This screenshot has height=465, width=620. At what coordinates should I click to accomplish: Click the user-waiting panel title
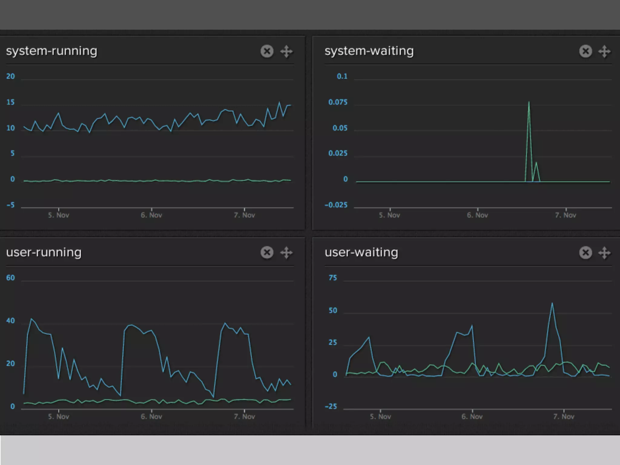(x=361, y=252)
